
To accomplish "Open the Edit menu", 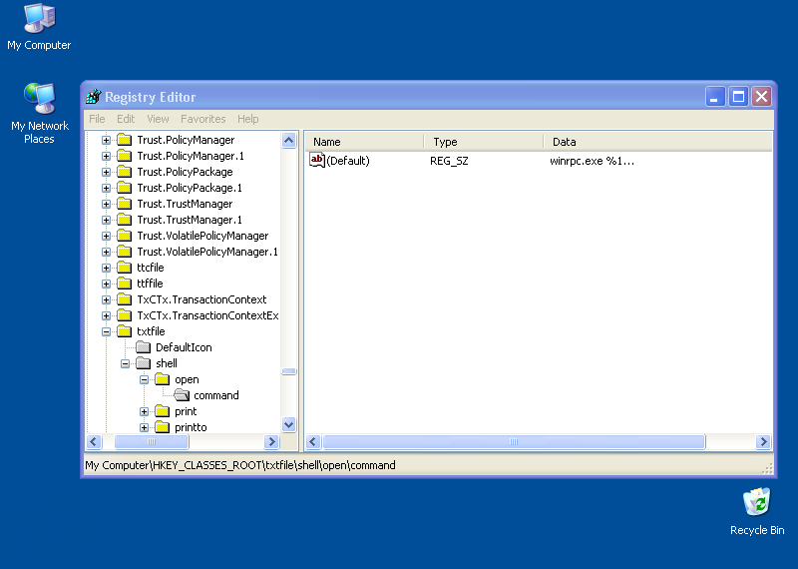I will coord(126,119).
